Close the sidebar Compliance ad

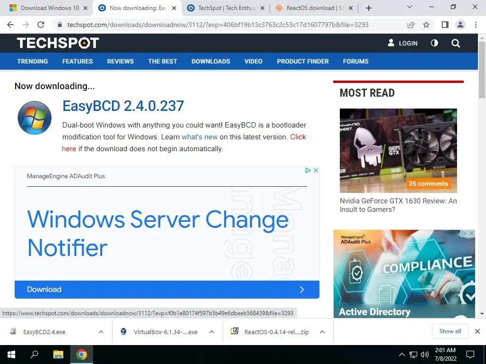tap(471, 233)
